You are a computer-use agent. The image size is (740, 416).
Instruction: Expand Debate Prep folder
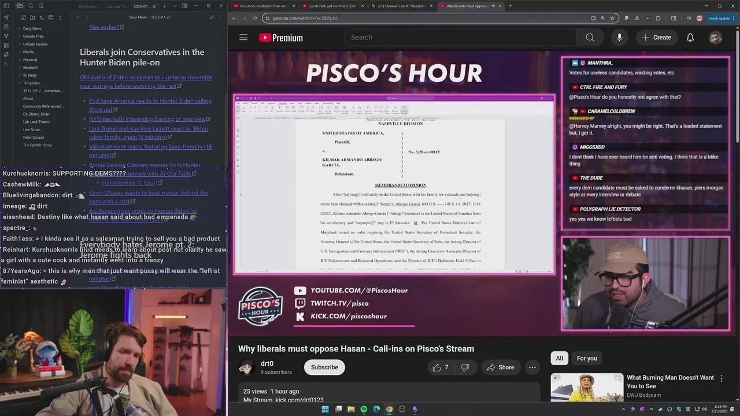[x=33, y=36]
